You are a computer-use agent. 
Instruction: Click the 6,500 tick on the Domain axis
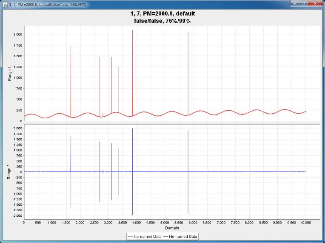pos(207,223)
